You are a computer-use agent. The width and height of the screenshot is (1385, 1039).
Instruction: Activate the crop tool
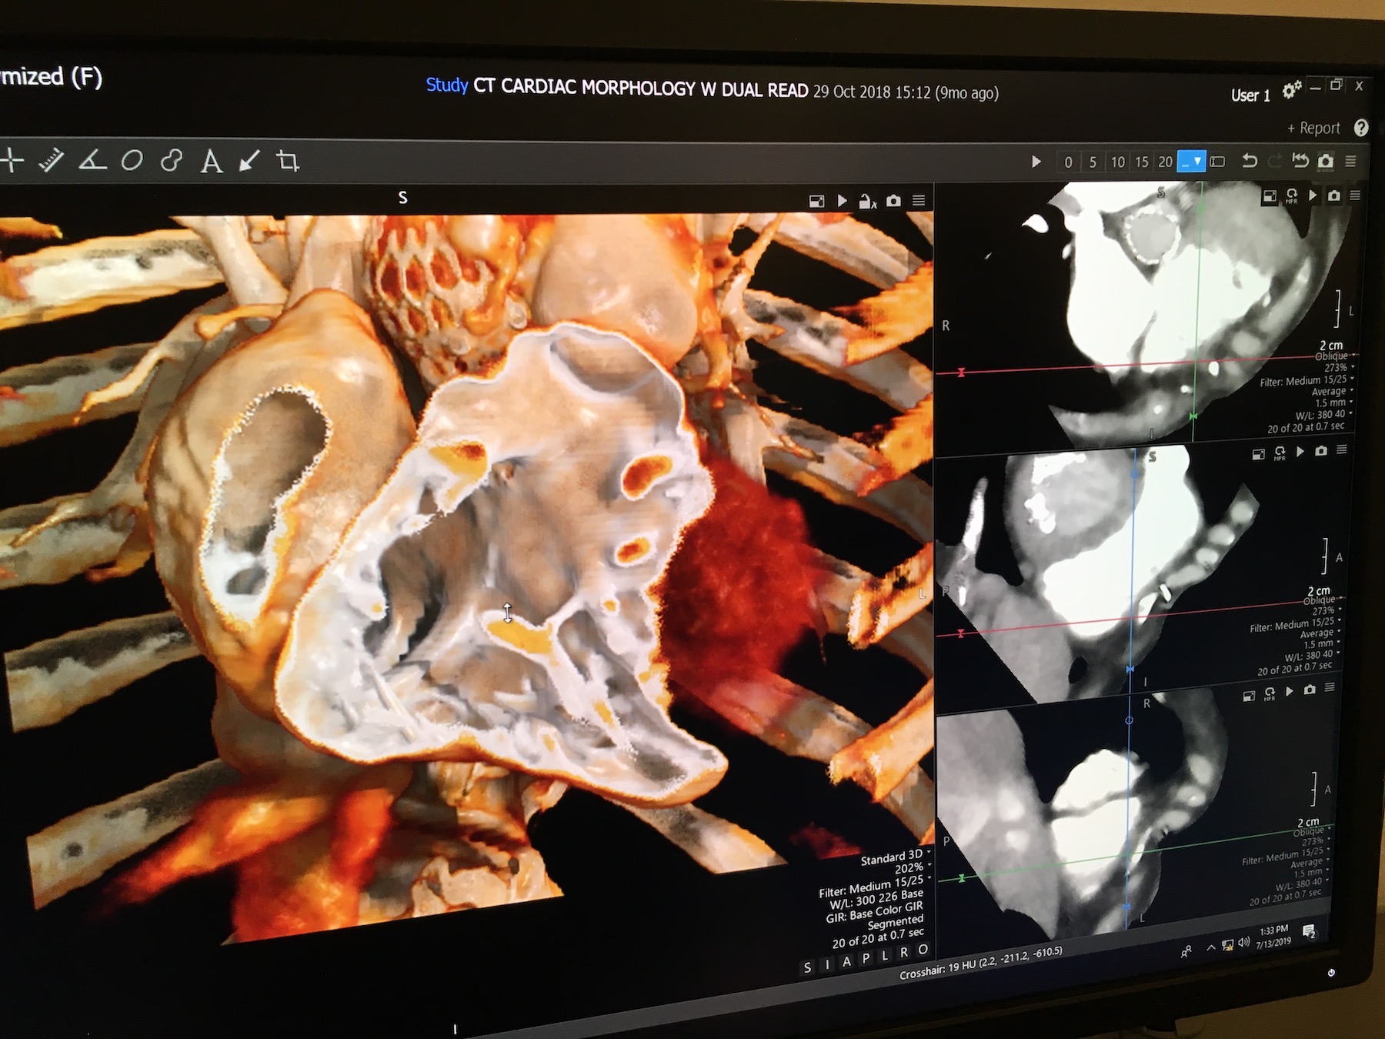(x=288, y=162)
